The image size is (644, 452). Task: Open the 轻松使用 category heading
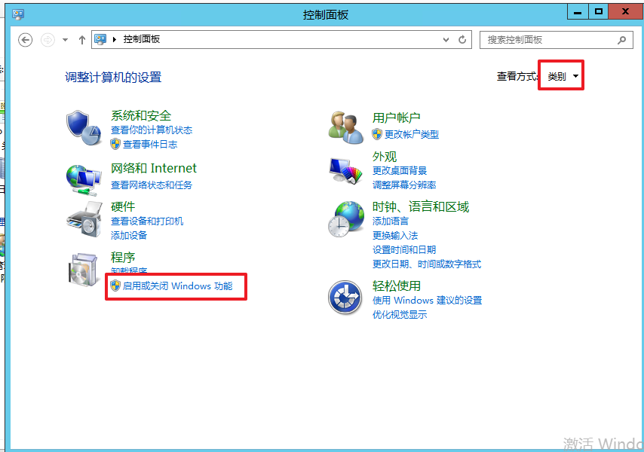[x=397, y=286]
